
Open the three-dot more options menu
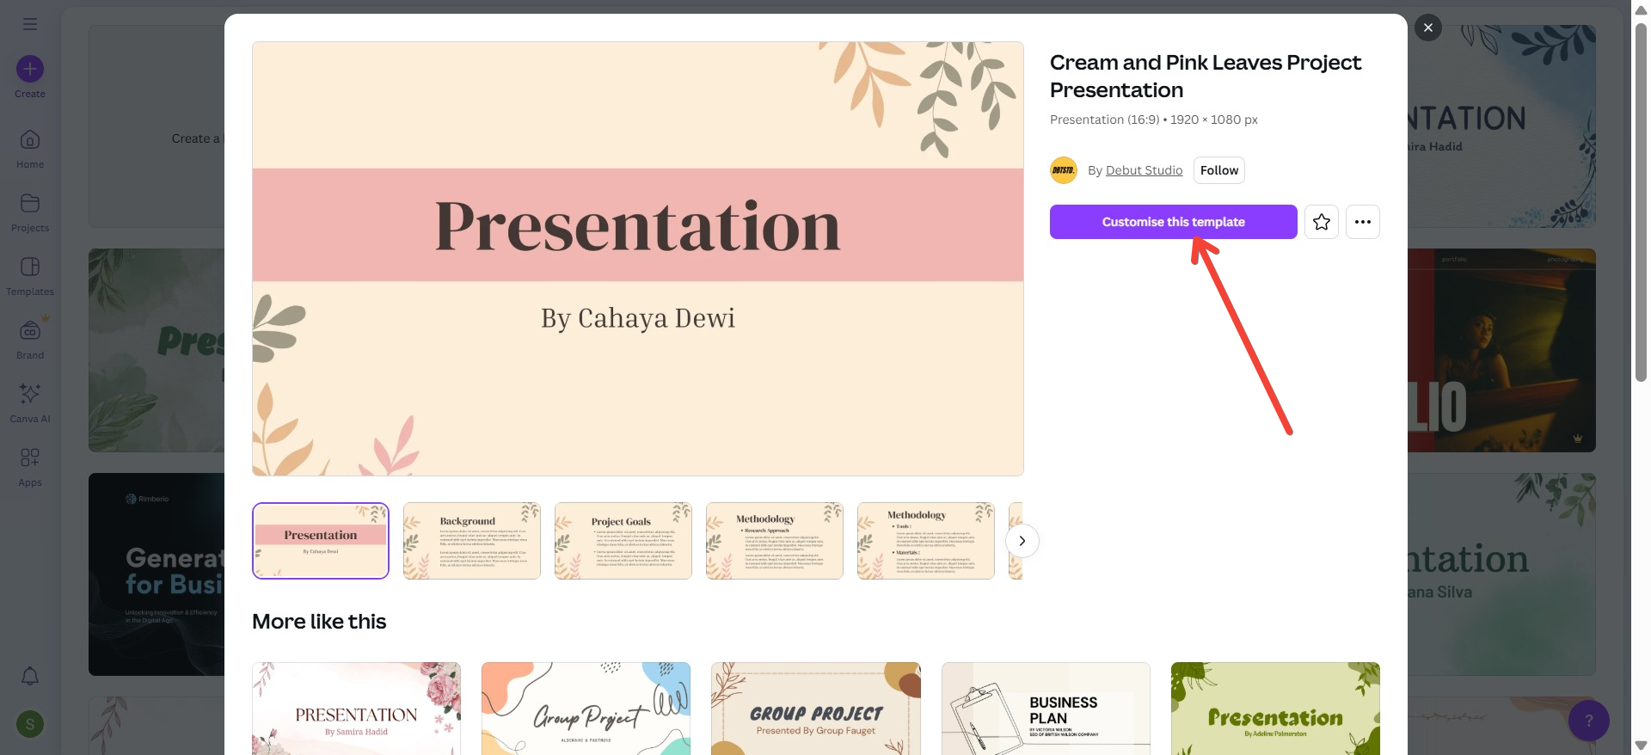coord(1363,222)
